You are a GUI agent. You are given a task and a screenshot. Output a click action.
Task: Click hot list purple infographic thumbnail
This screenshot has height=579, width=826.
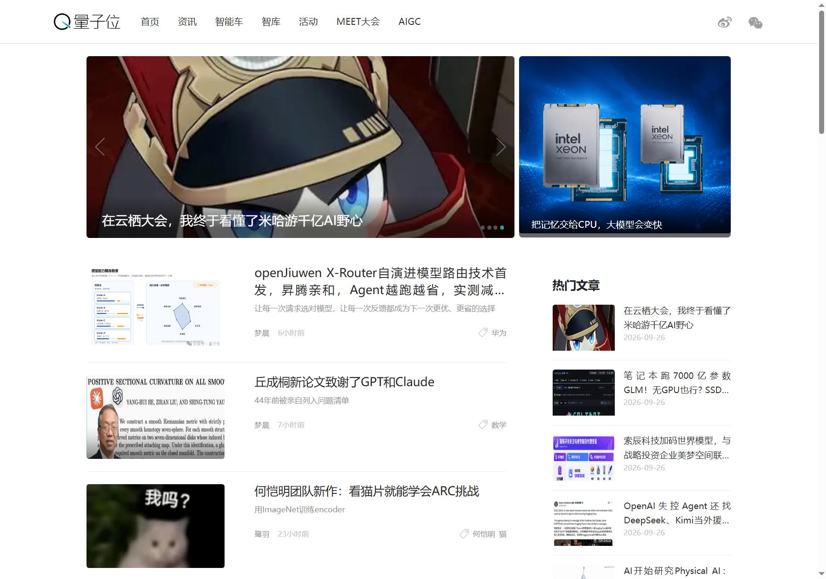click(583, 458)
